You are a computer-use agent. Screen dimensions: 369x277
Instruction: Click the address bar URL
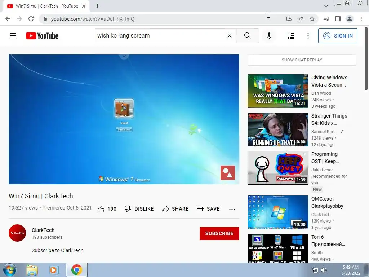coord(93,19)
